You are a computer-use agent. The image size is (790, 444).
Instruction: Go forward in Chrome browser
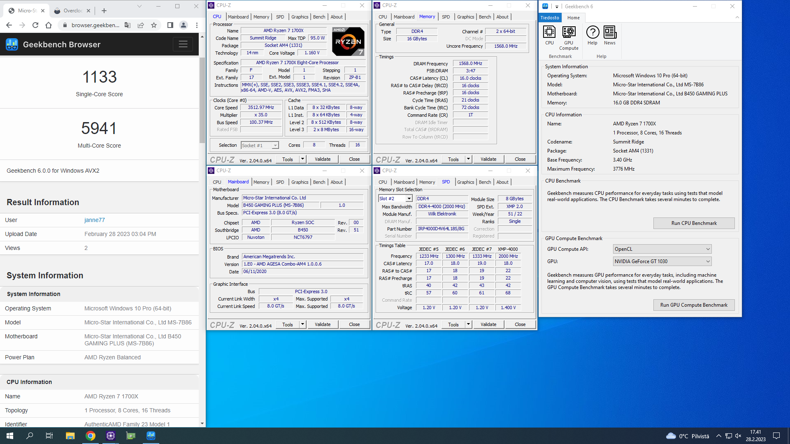tap(22, 25)
